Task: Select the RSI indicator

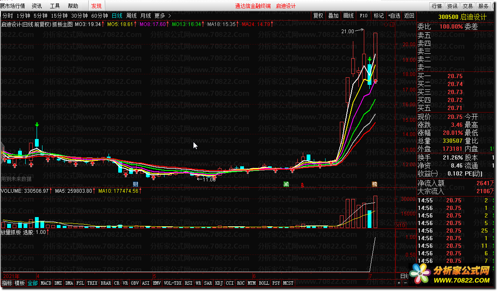Action: (189, 283)
